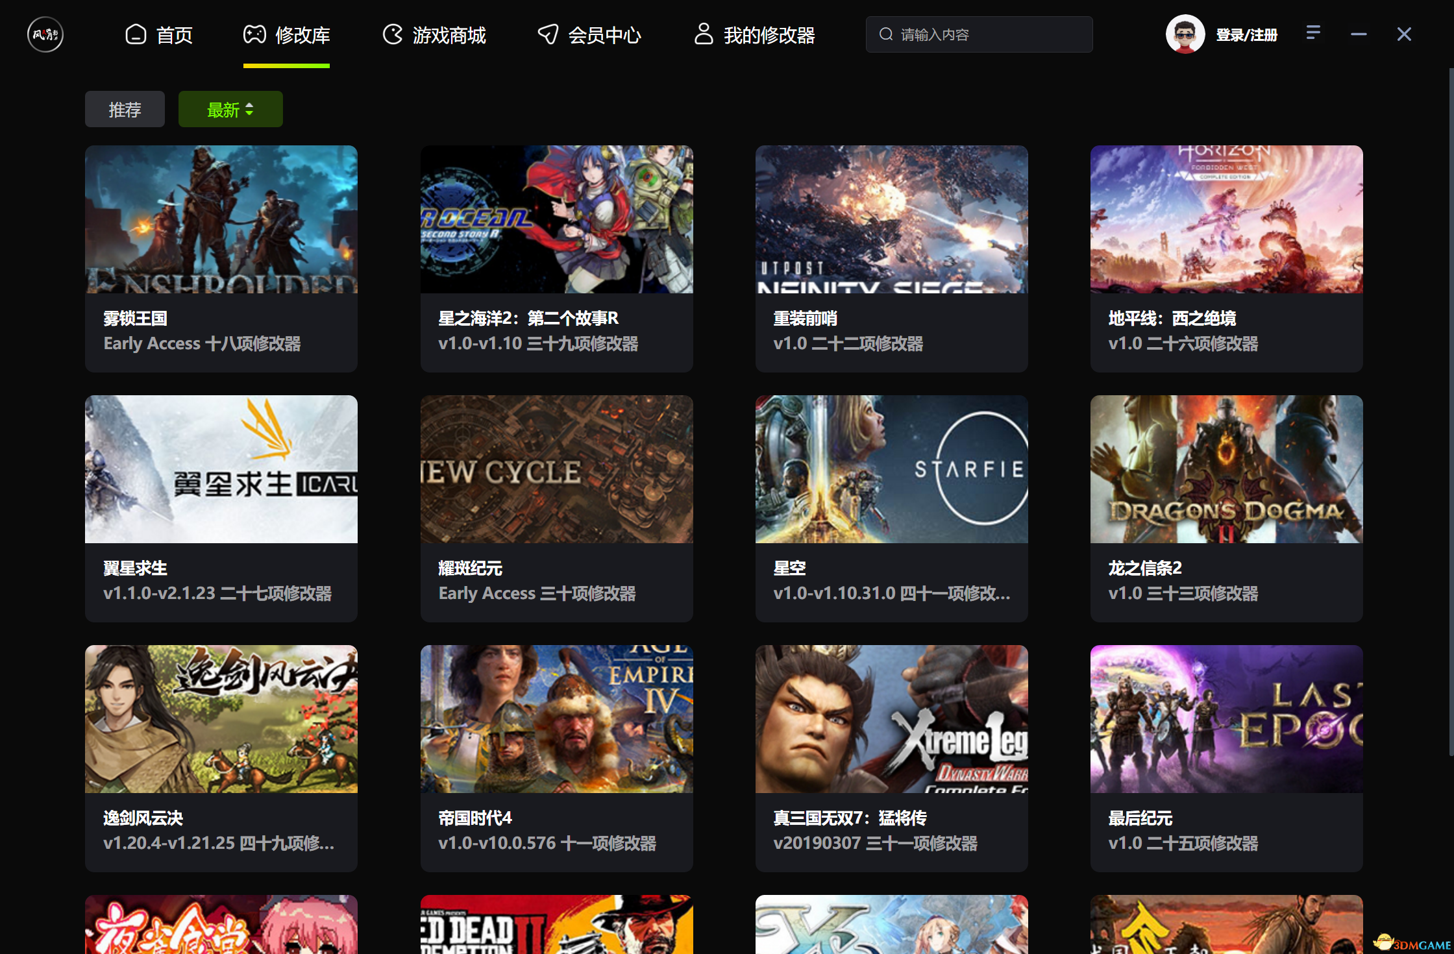Click the Pac-Man icon beside 游戏商城
The image size is (1454, 954).
pyautogui.click(x=393, y=34)
